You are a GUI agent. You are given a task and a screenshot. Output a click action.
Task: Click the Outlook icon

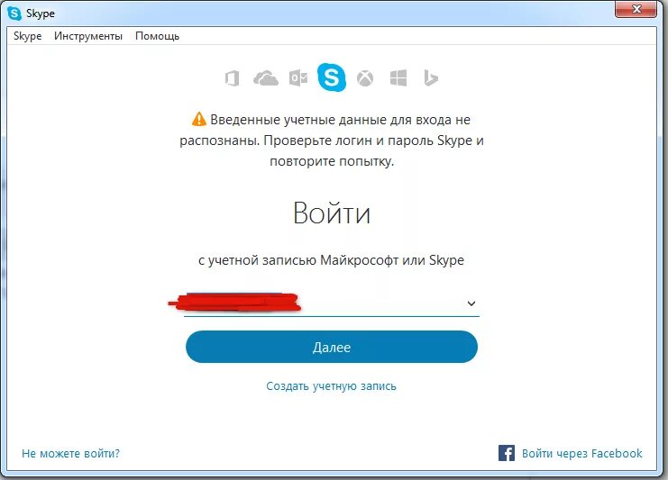click(298, 78)
